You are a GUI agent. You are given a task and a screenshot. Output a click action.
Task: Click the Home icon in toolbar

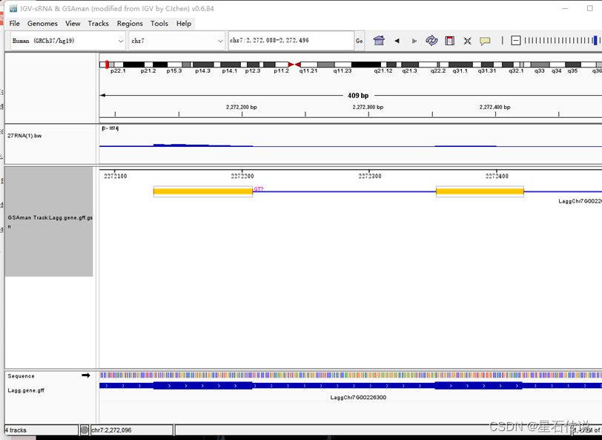379,40
